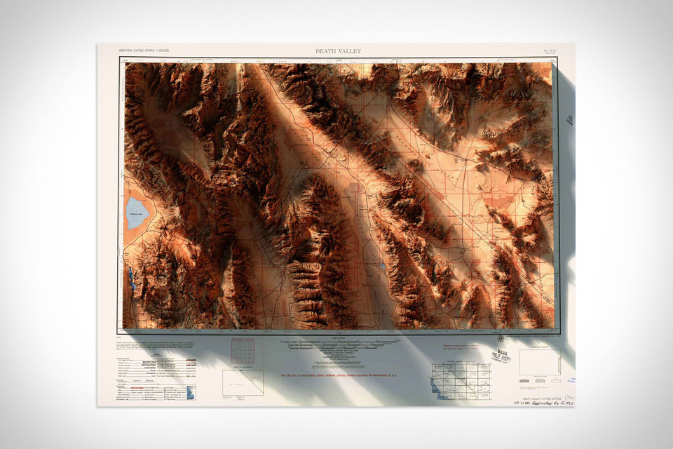The image size is (673, 449).
Task: Select the USGS stamp mark
Action: 499,356
